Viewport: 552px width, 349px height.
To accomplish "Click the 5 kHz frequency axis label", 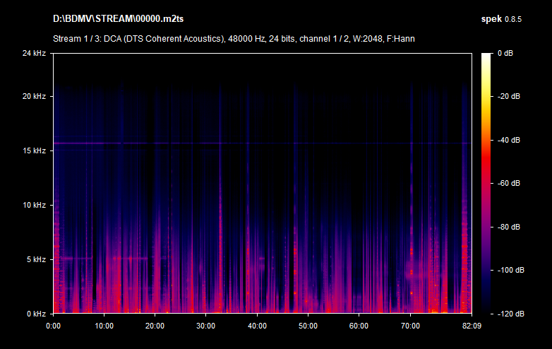I will pos(35,259).
